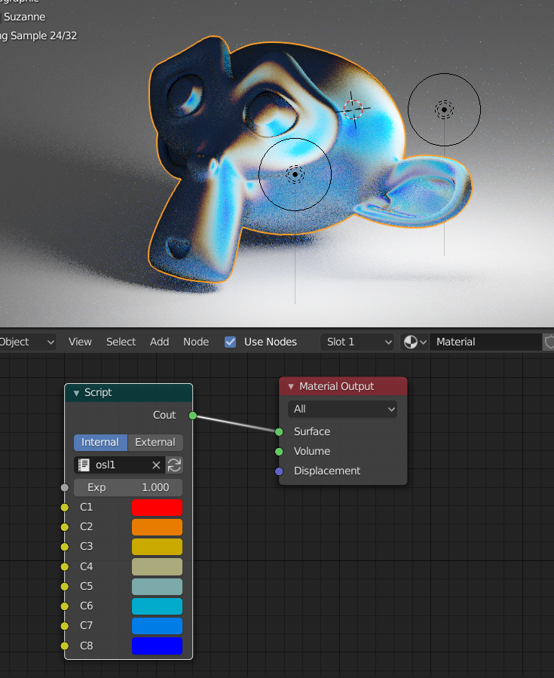This screenshot has width=554, height=678.
Task: Open the View menu
Action: (80, 342)
